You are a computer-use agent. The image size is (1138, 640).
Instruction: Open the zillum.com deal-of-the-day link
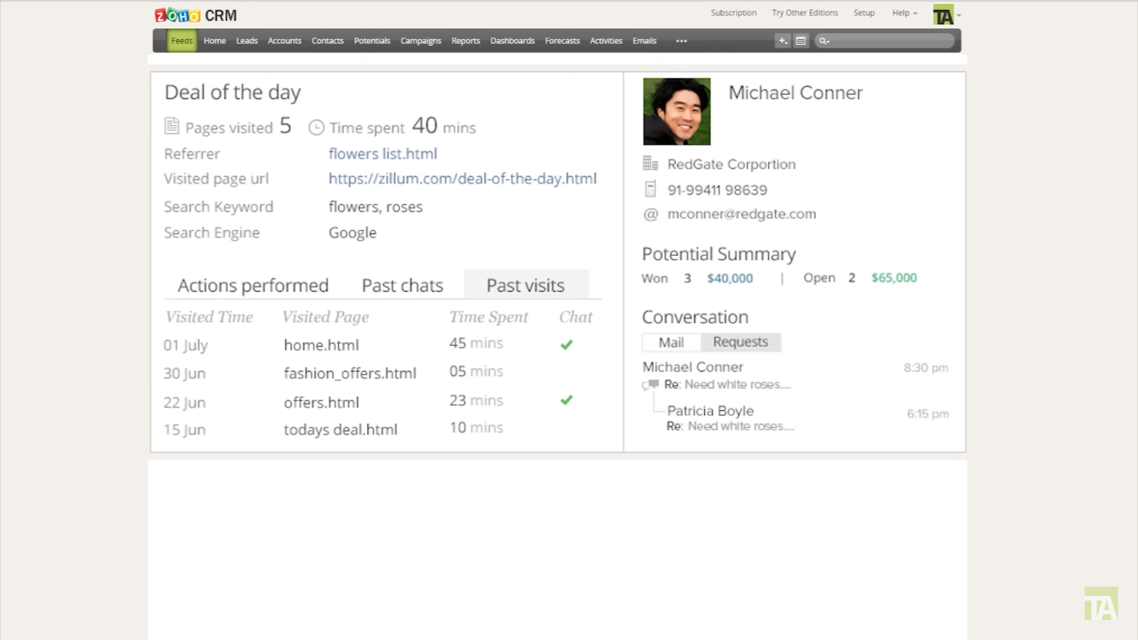click(462, 178)
